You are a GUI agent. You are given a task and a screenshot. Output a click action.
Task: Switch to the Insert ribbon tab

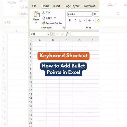57,6
